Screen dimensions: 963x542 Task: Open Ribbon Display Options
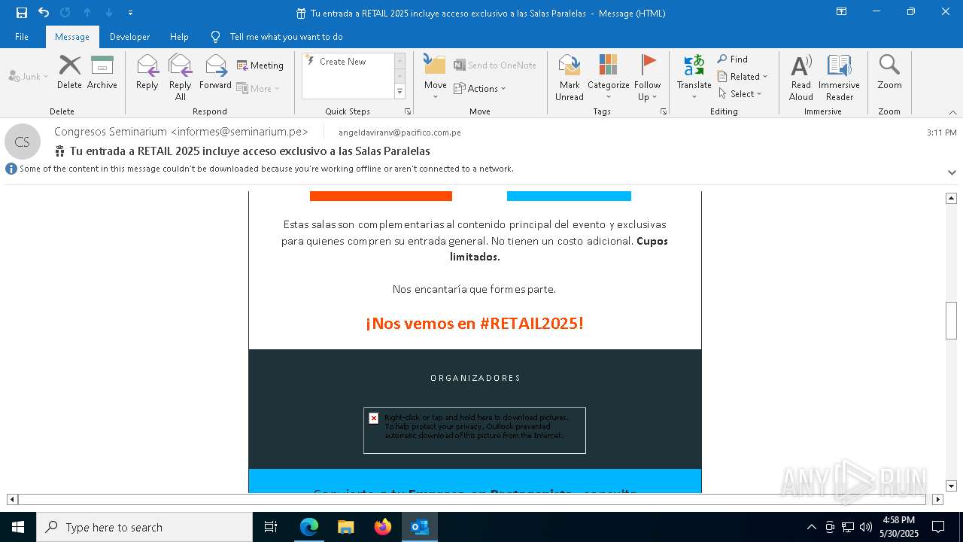point(842,12)
